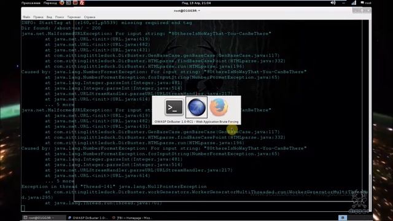Open the clock and calendar in the top panel
Image resolution: width=393 pixels, height=221 pixels.
(196, 3)
